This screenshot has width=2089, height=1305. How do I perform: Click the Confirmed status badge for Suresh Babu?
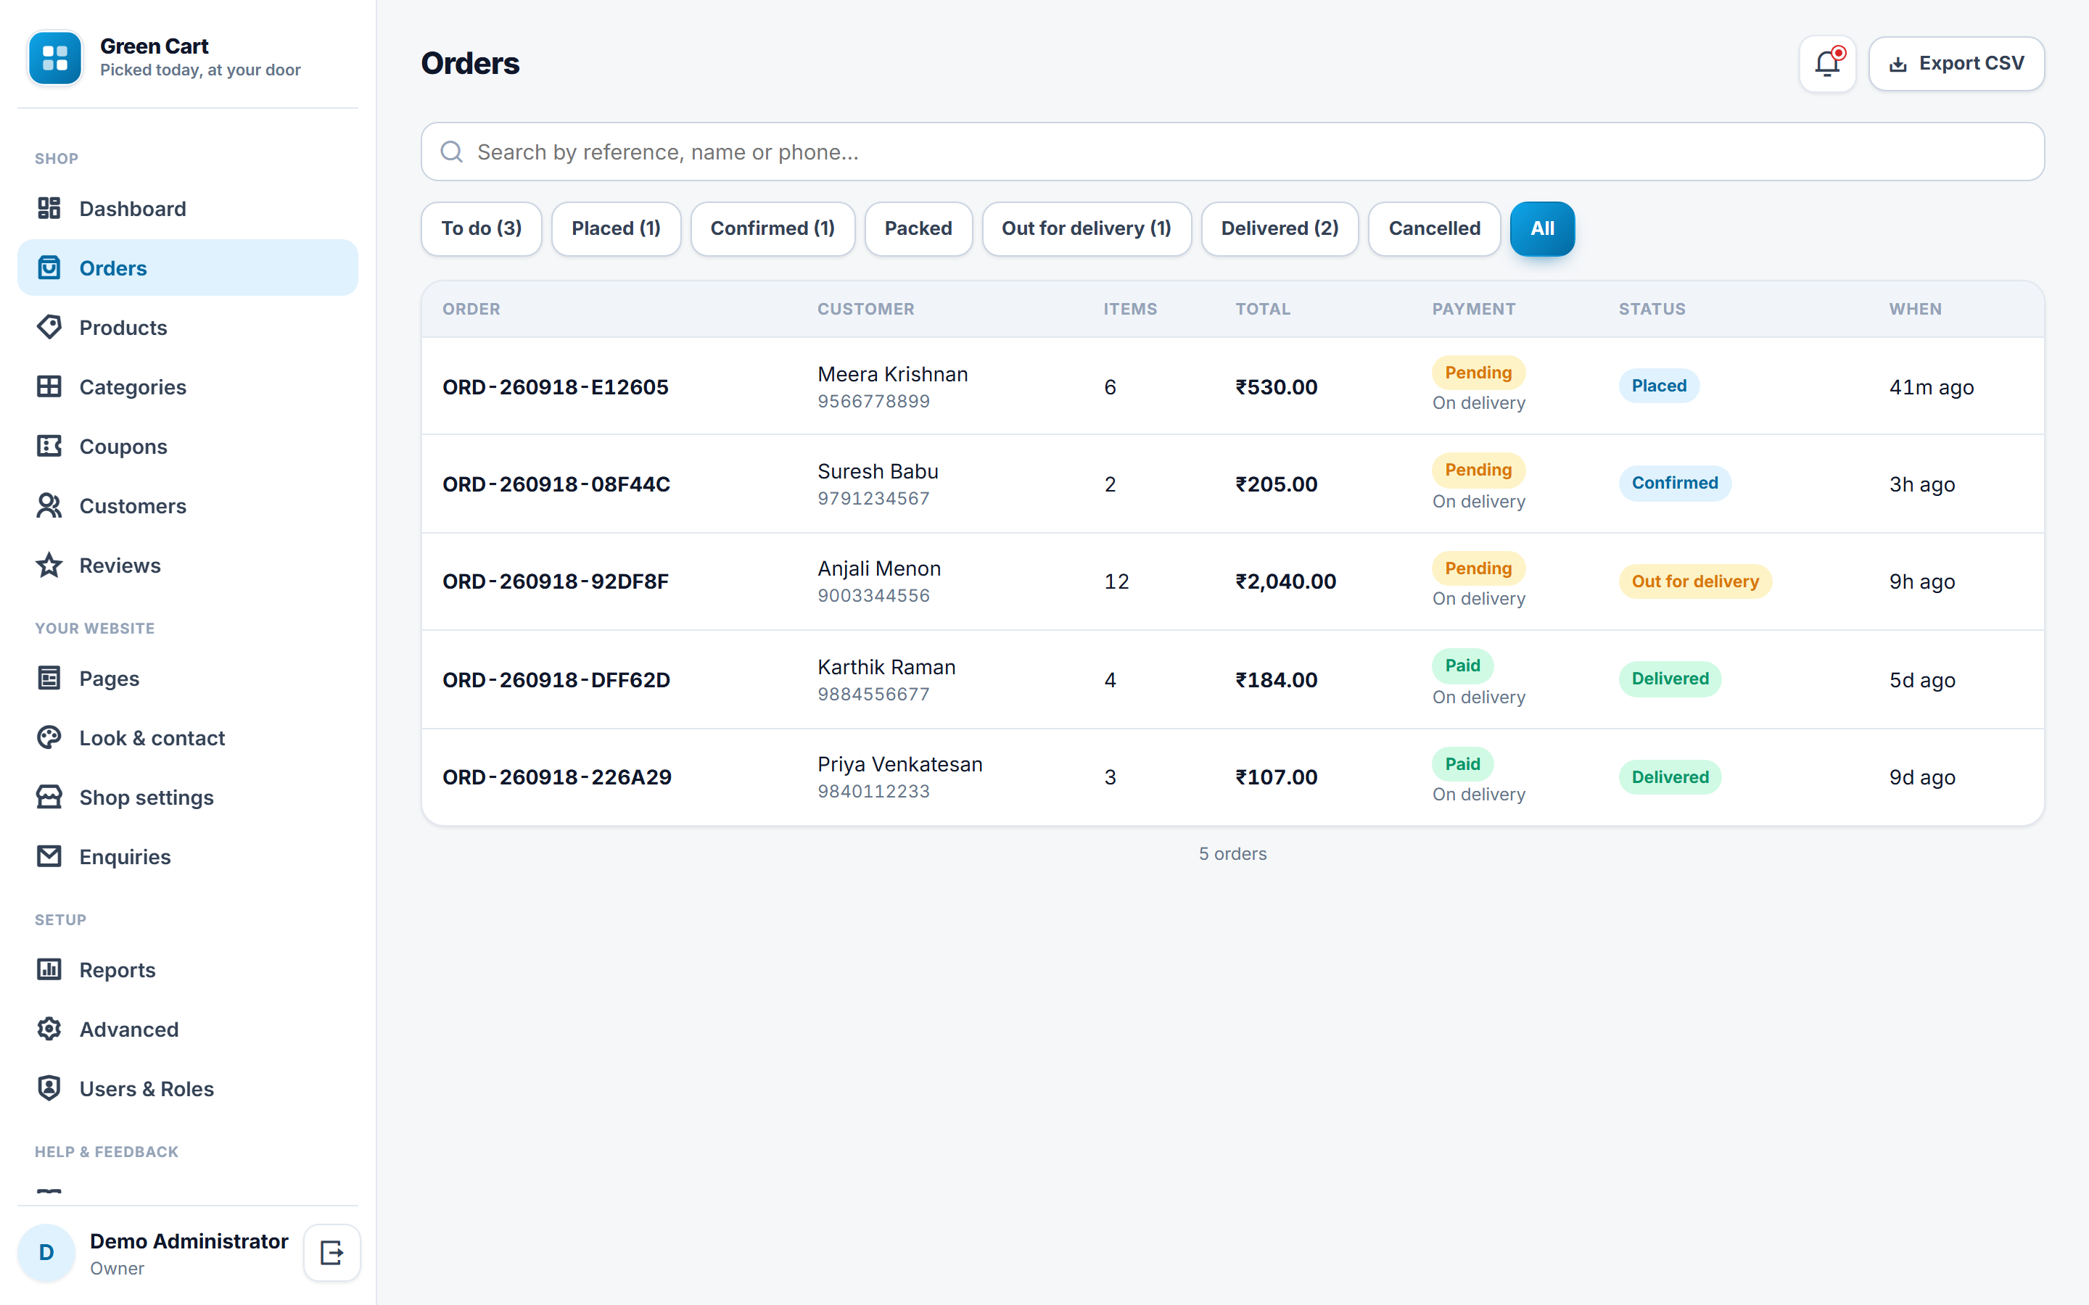1675,484
